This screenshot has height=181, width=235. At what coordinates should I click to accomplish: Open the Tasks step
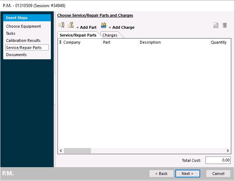click(x=11, y=33)
